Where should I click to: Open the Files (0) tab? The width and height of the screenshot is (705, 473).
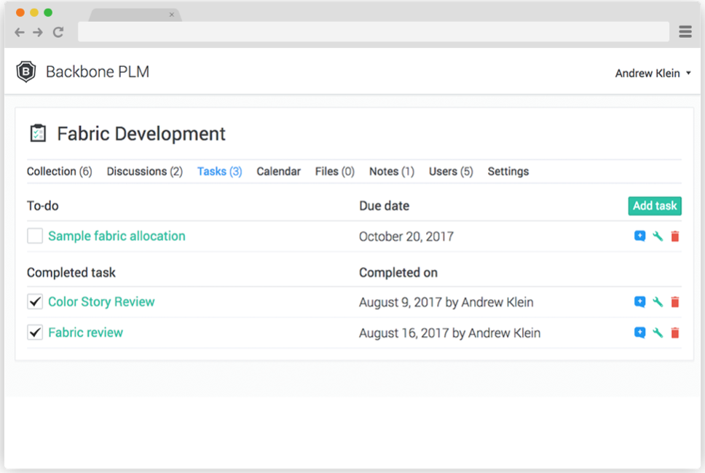[x=334, y=172]
